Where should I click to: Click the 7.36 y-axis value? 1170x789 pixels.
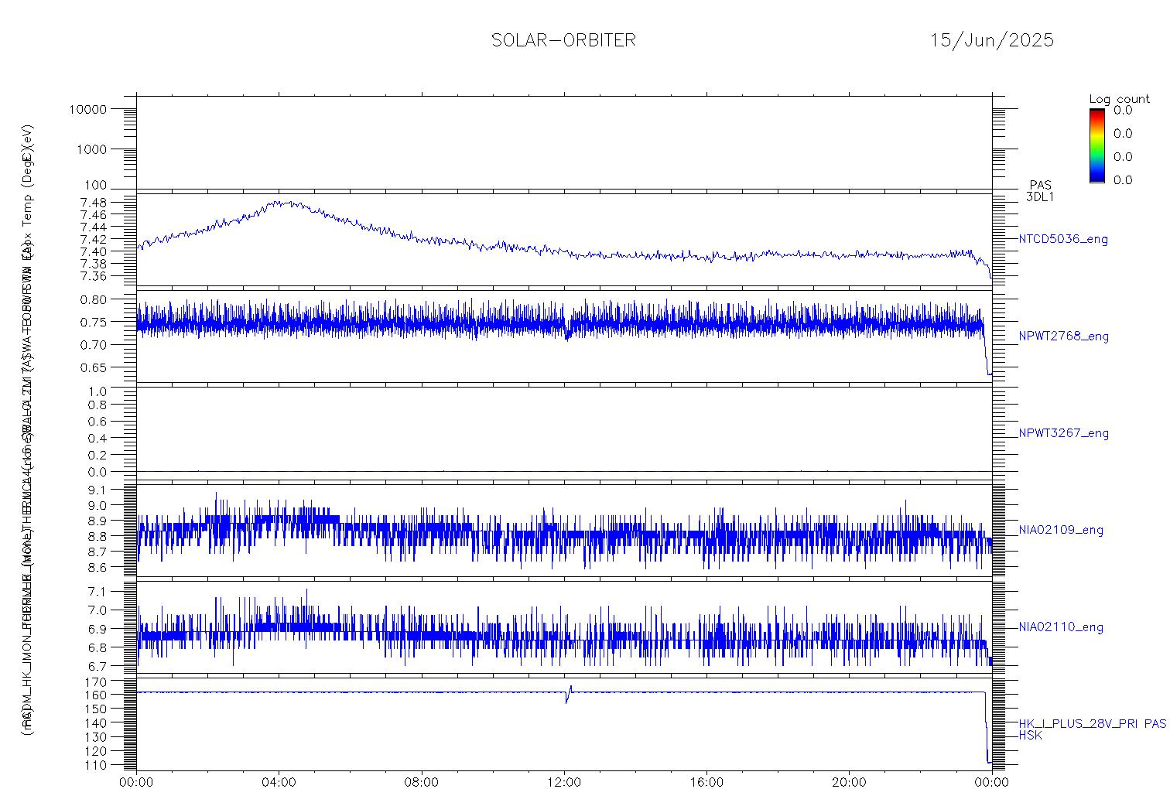94,276
